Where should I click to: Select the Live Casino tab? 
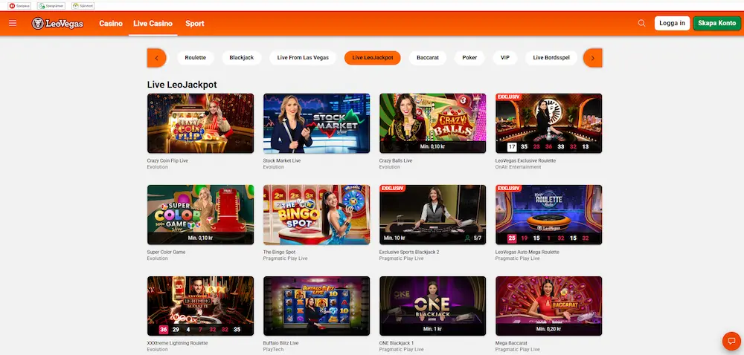[x=153, y=23]
